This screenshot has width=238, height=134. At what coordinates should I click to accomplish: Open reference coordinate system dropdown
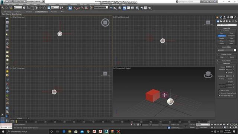coord(55,7)
